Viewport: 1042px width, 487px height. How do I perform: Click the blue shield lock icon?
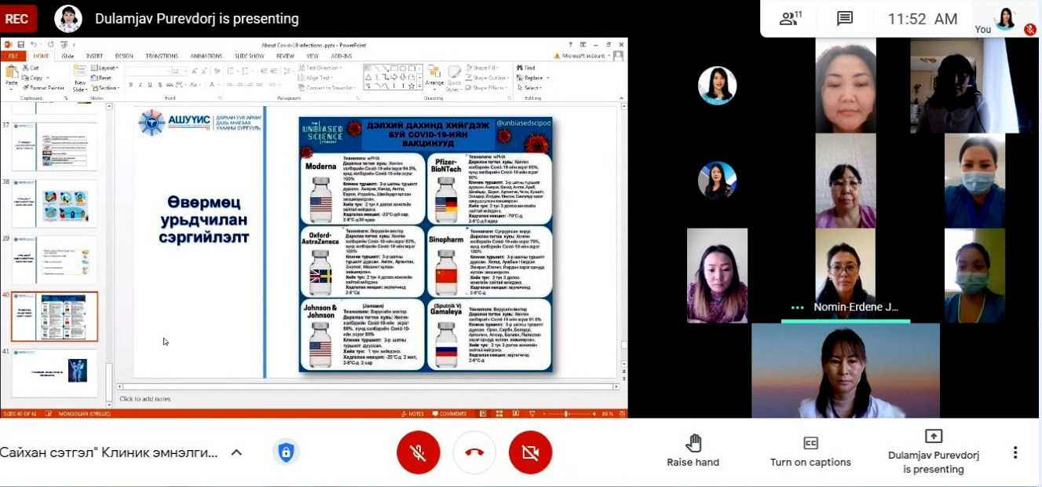coord(286,452)
